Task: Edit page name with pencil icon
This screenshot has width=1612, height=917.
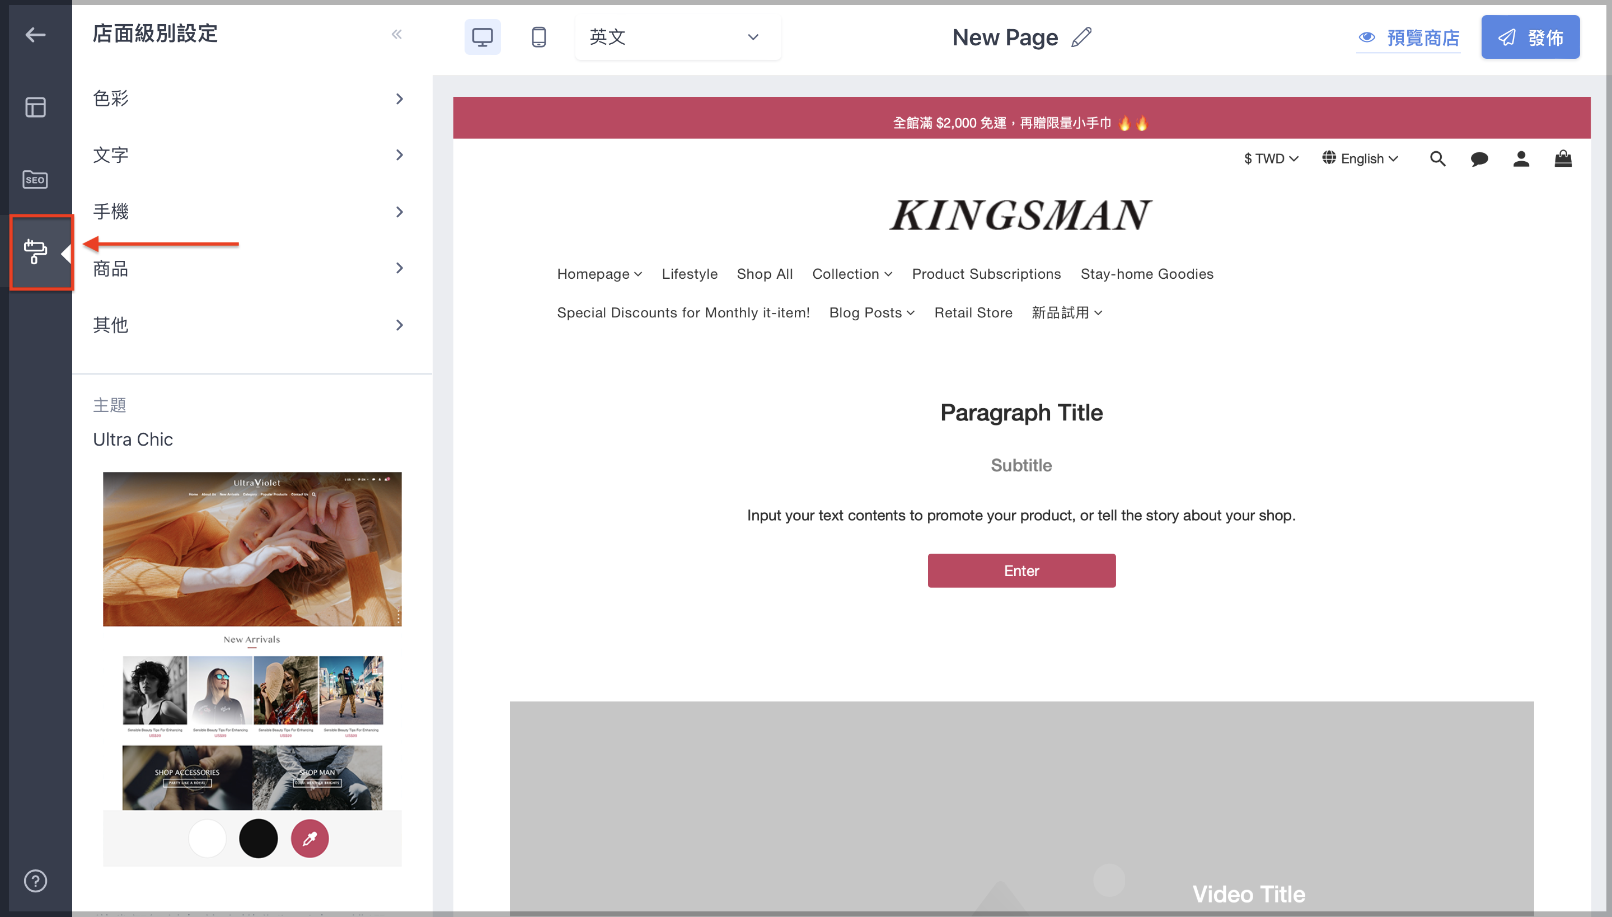Action: coord(1081,37)
